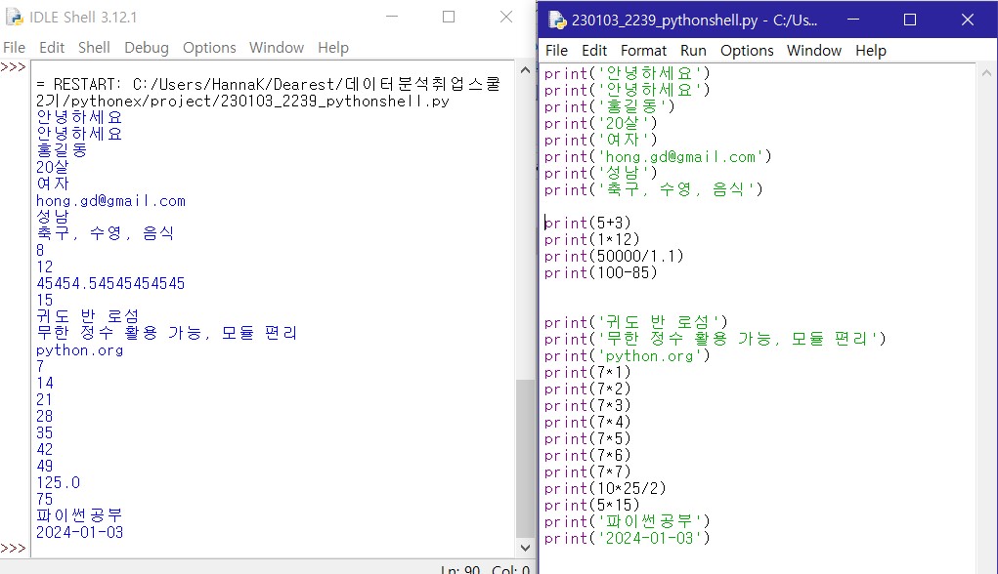The image size is (998, 574).
Task: Click the shell scrollbar down arrow
Action: [x=525, y=548]
